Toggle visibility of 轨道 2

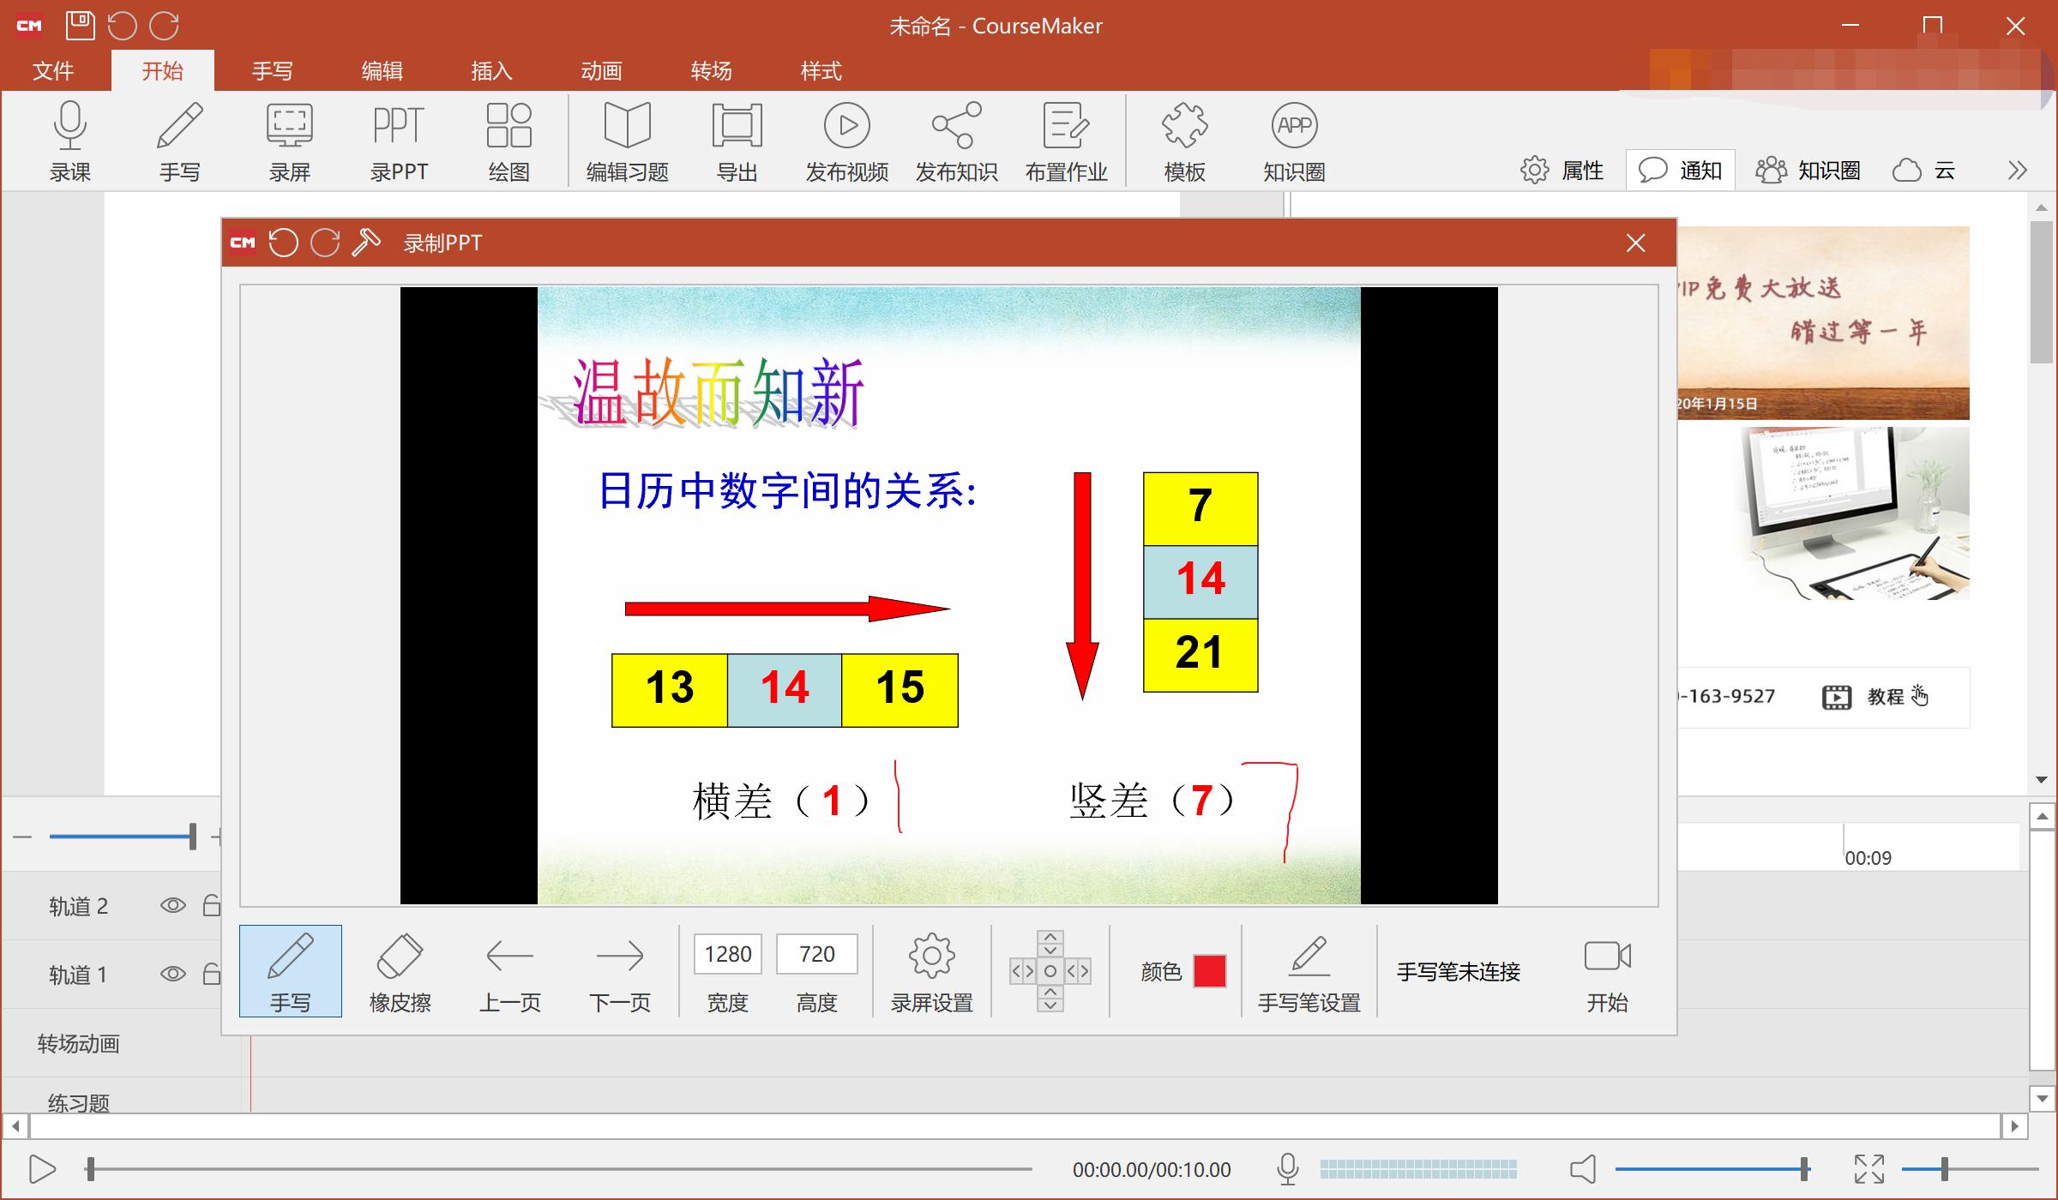[x=174, y=905]
